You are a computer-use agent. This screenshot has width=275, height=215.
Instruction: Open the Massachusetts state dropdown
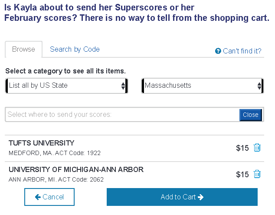click(203, 86)
